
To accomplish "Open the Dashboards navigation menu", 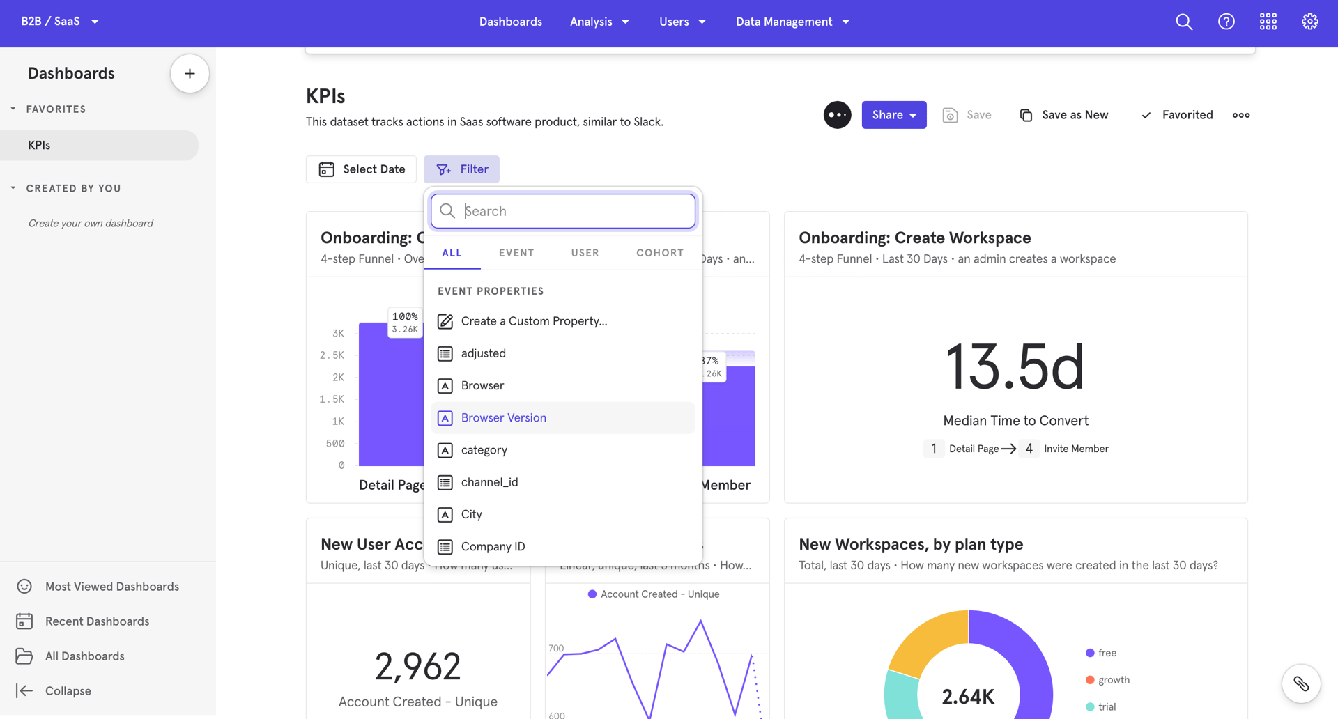I will (x=510, y=22).
